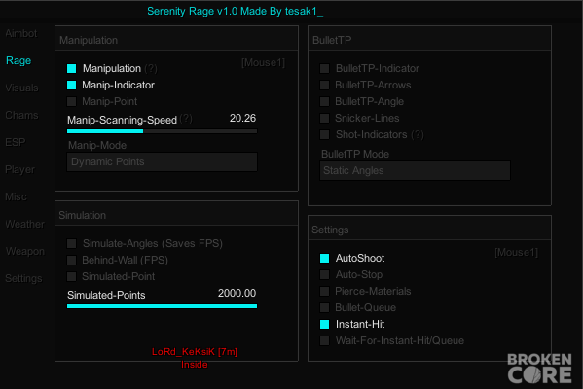Open the Aimbot tab
Image resolution: width=583 pixels, height=389 pixels.
21,33
